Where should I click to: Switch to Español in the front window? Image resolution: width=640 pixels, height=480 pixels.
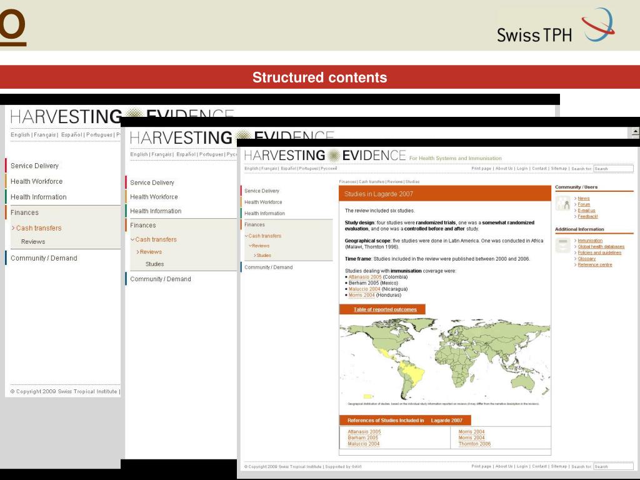pos(288,168)
